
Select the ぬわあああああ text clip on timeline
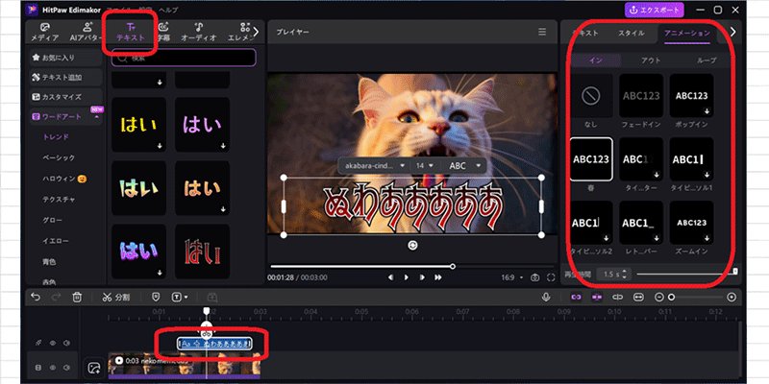pyautogui.click(x=214, y=344)
